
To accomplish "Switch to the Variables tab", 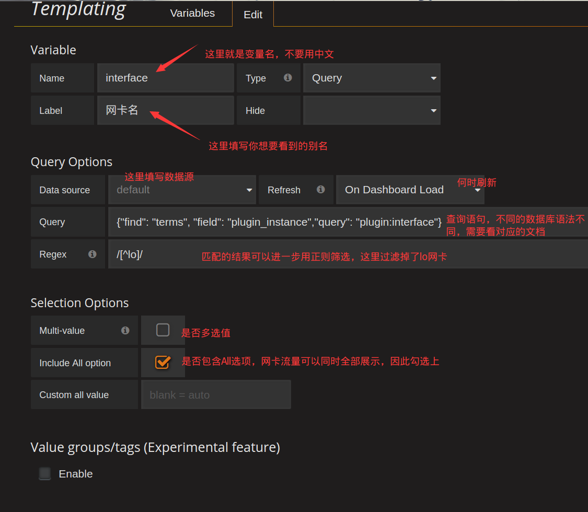I will point(192,14).
